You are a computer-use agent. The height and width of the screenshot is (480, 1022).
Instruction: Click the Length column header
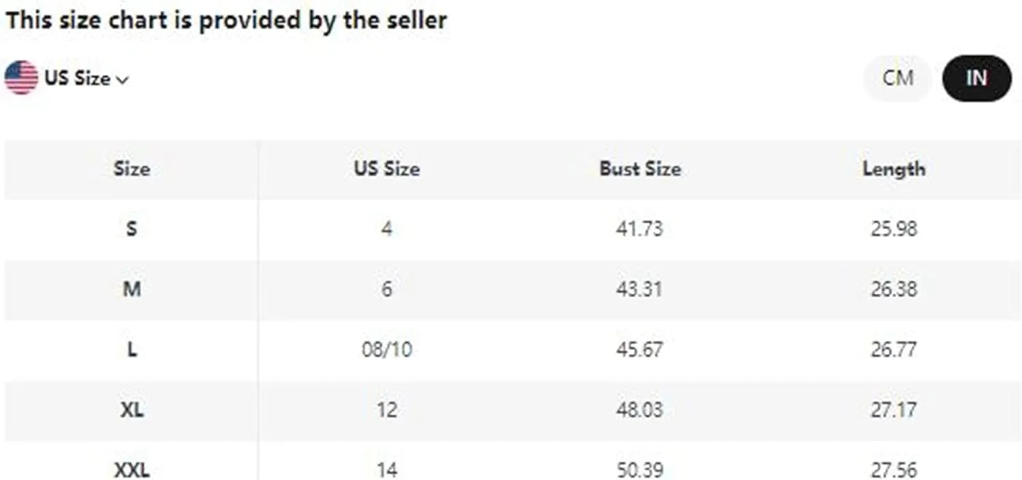click(894, 169)
